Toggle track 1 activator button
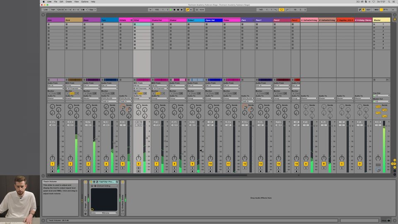This screenshot has width=398, height=224. [x=52, y=164]
